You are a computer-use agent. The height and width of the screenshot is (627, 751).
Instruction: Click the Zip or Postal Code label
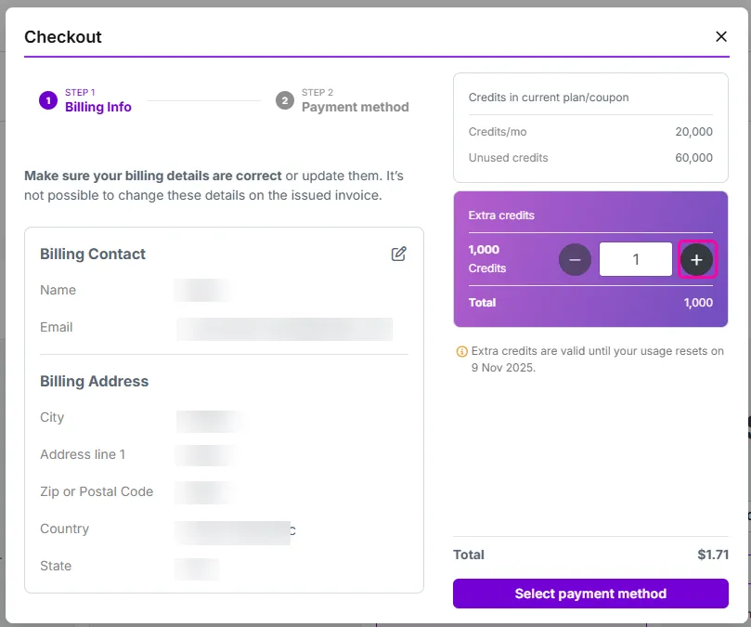tap(97, 491)
